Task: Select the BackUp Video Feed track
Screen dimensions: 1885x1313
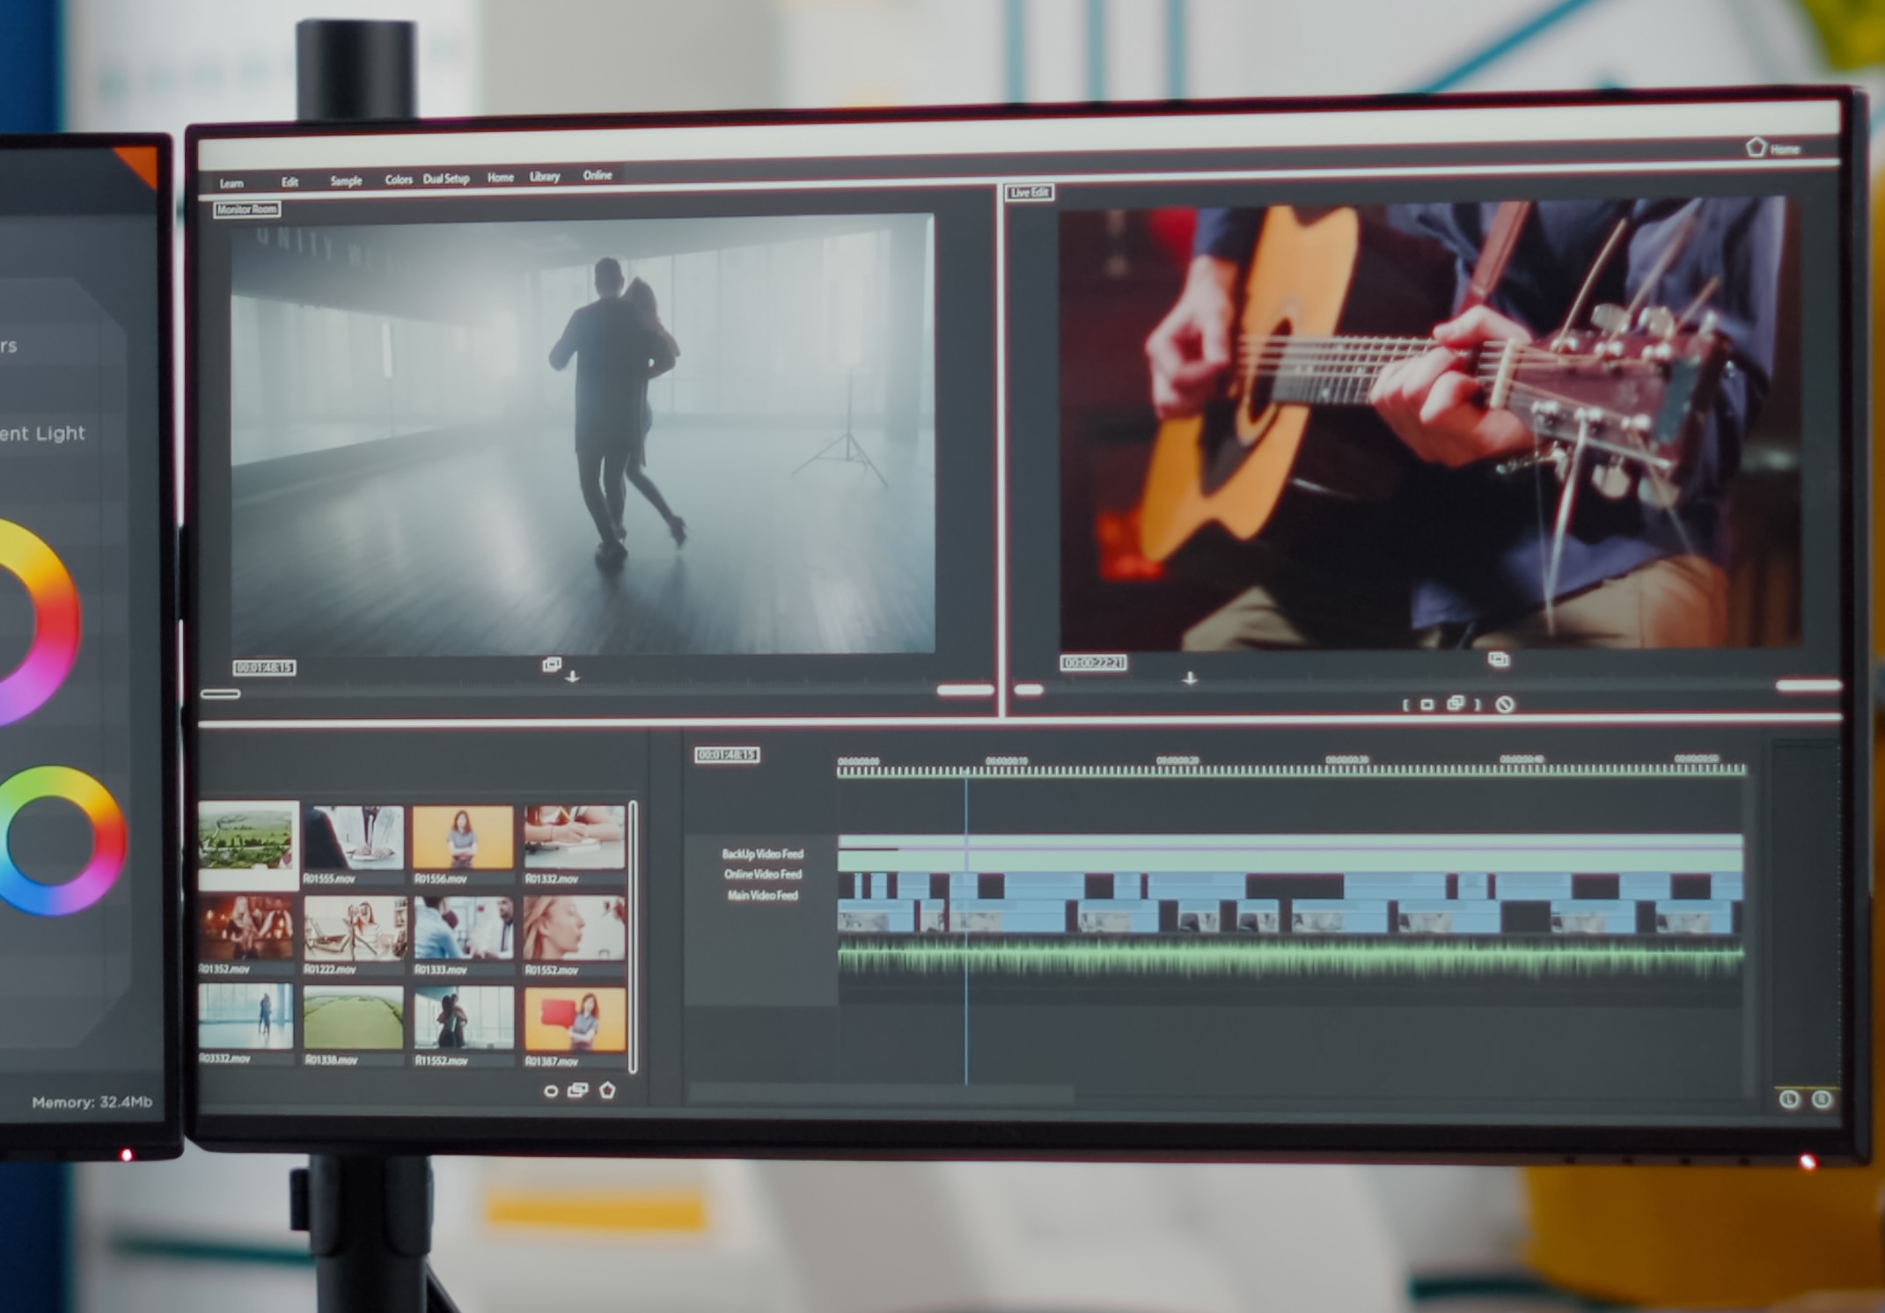Action: click(x=762, y=854)
